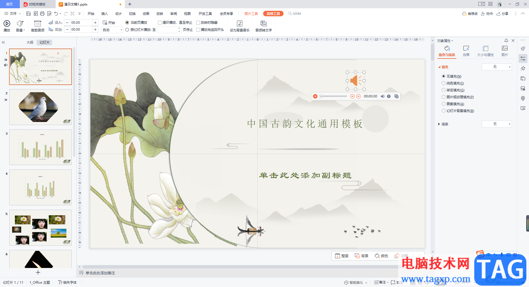Click the Save icon in quick toolbar
Screen dimensions: 529x287
click(x=28, y=14)
